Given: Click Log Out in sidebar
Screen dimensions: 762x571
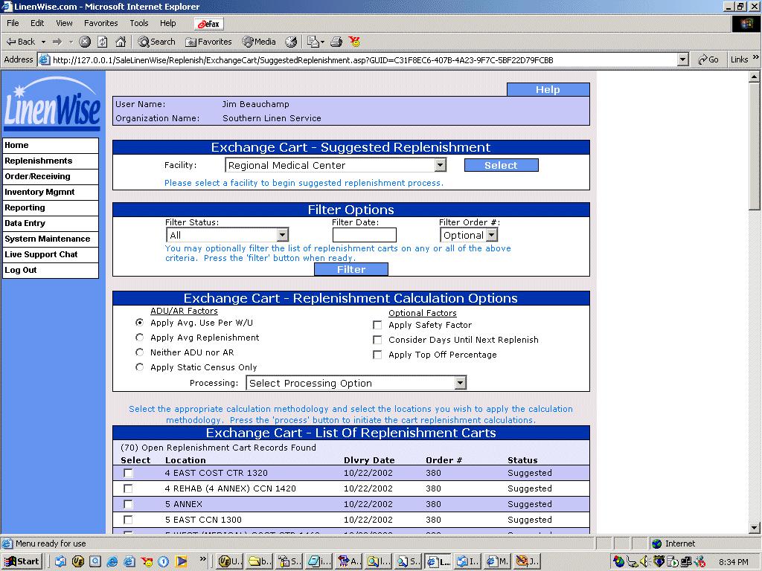Looking at the screenshot, I should (51, 270).
